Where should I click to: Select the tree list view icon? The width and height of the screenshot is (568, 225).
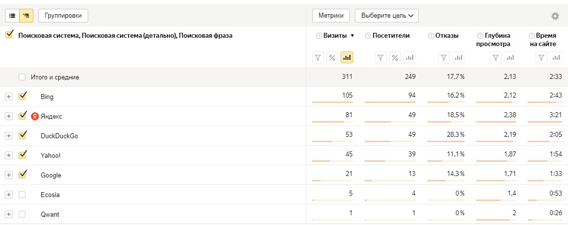point(26,16)
